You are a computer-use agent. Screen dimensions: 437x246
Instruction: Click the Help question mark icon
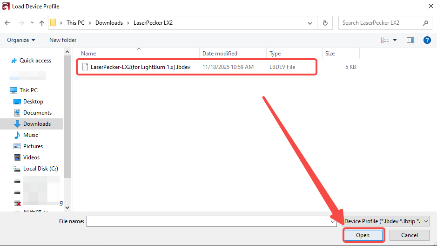point(427,40)
